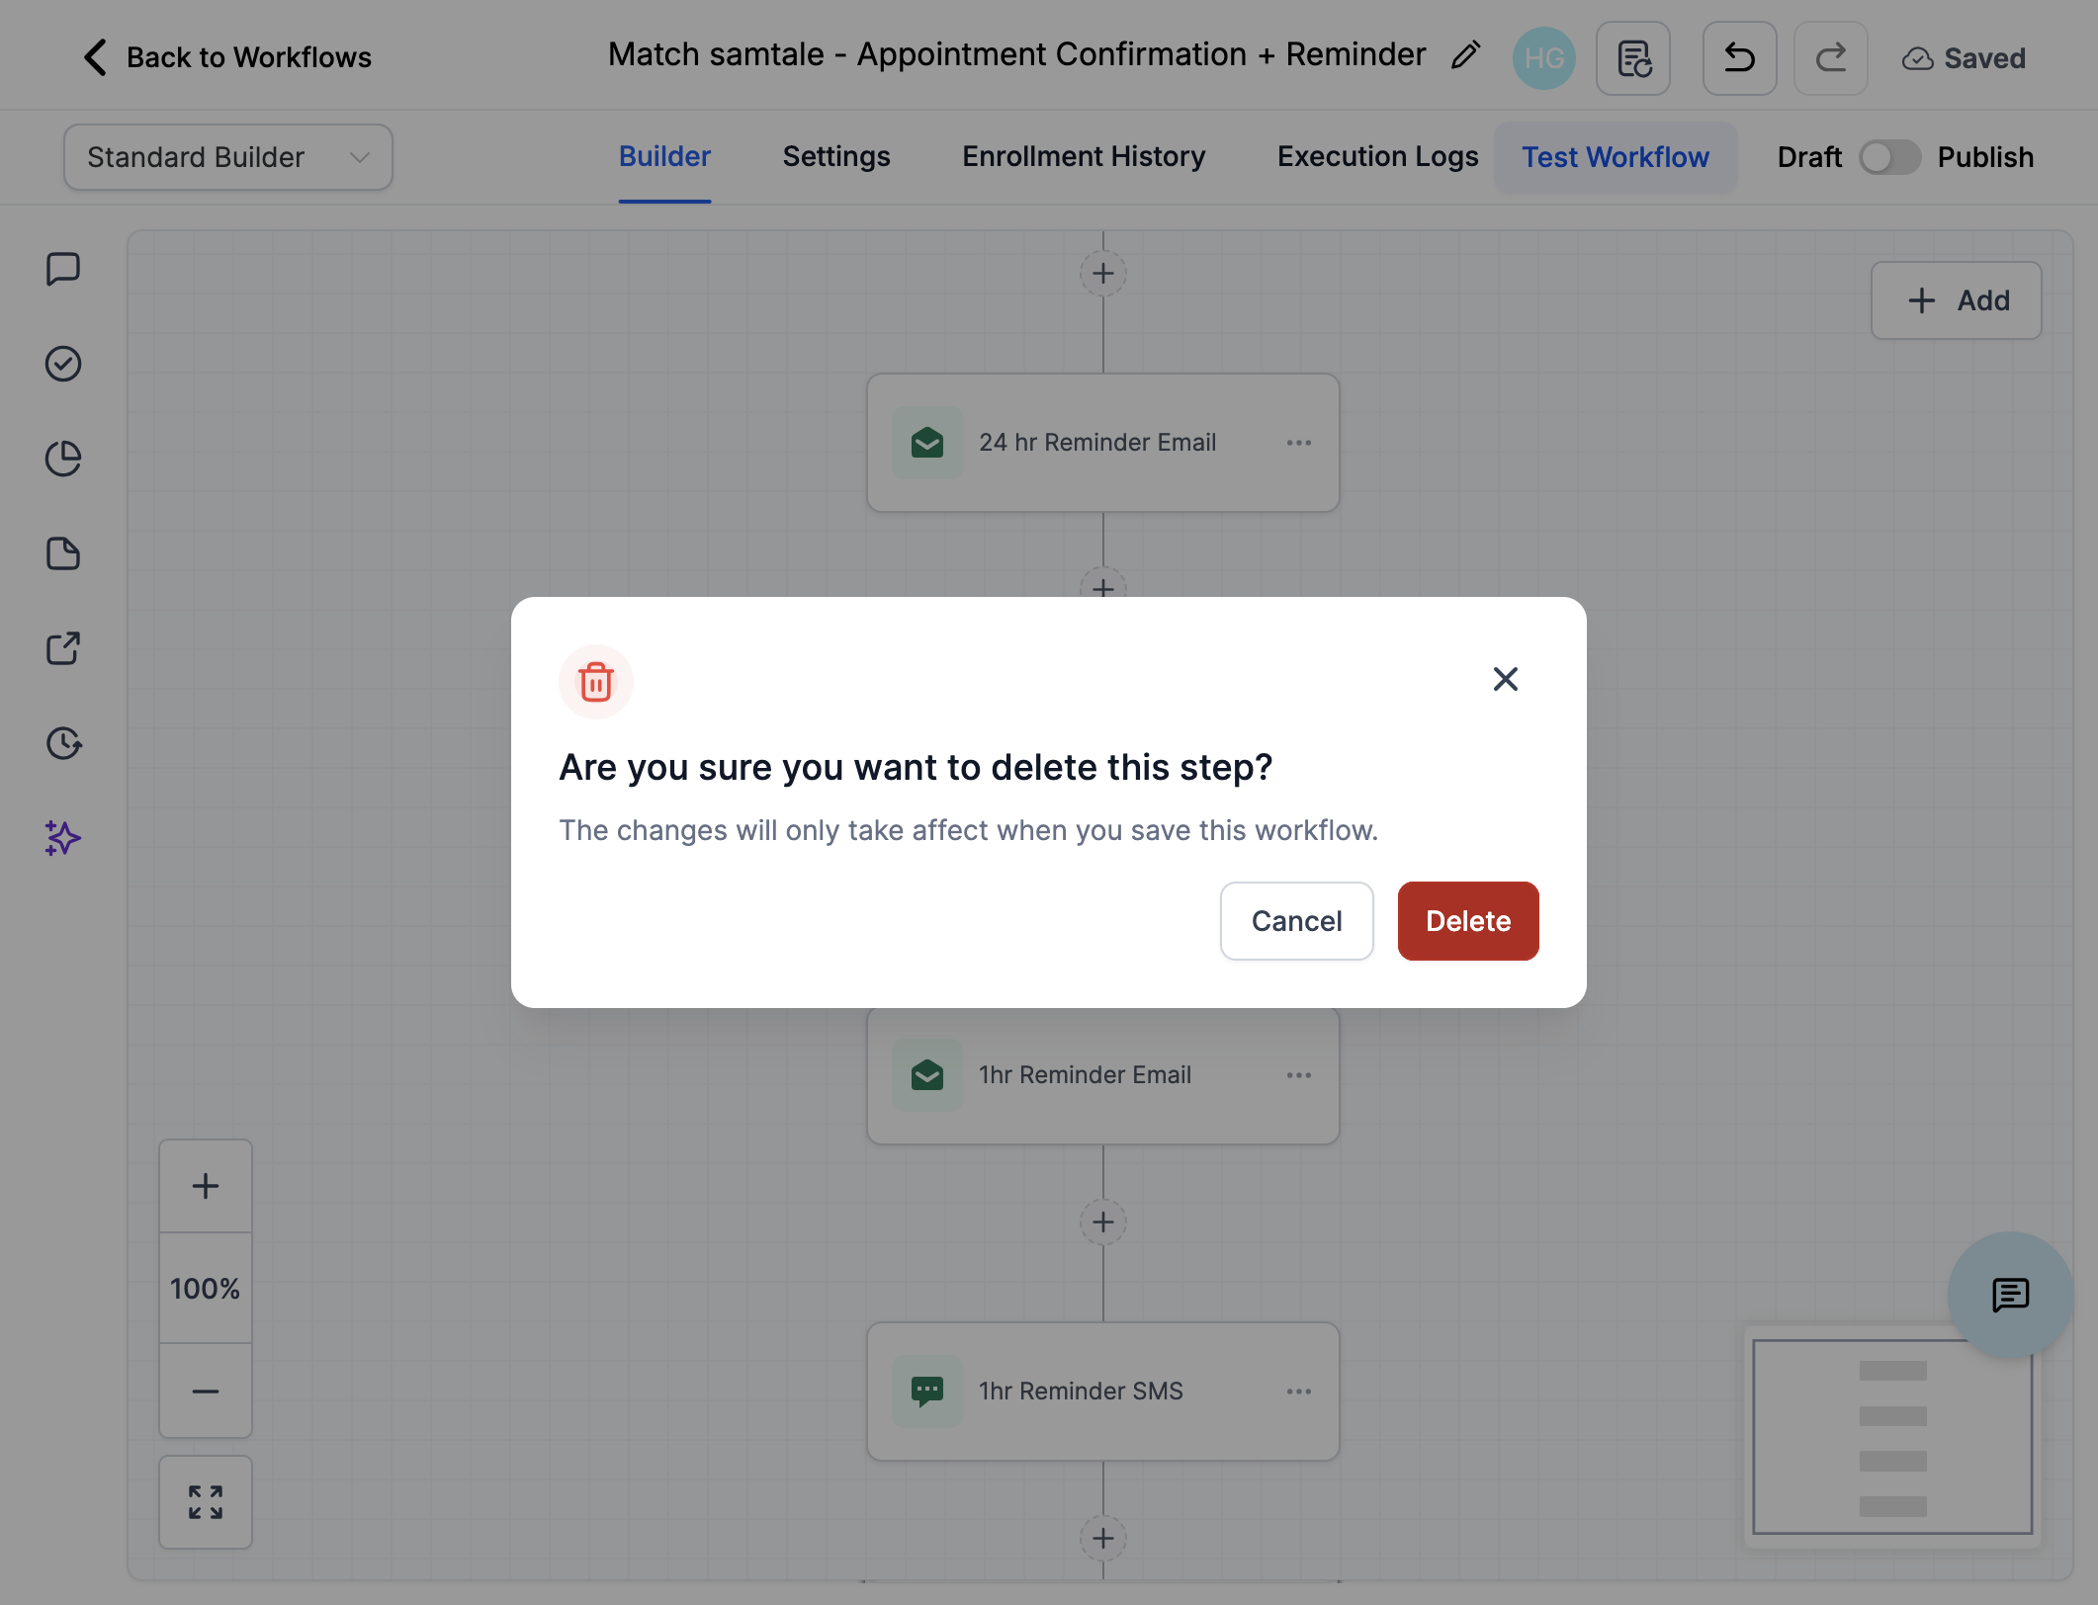
Task: Open the Standard Builder dropdown
Action: (228, 157)
